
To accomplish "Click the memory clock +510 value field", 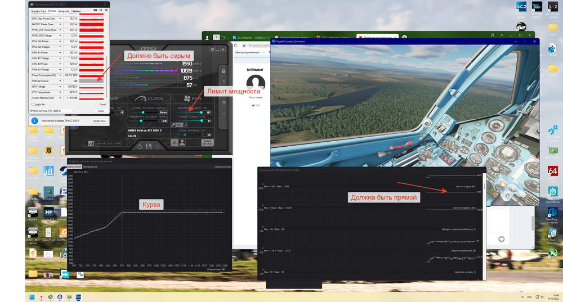I will pyautogui.click(x=163, y=121).
